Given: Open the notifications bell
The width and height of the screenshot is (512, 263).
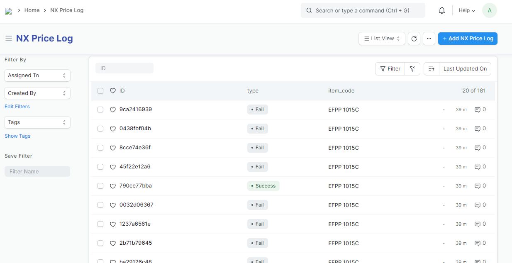Looking at the screenshot, I should pos(442,11).
